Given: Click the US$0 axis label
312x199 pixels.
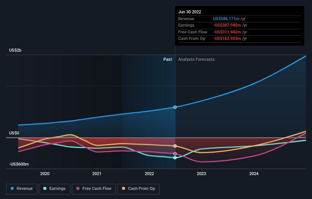Looking at the screenshot, I should tap(14, 133).
